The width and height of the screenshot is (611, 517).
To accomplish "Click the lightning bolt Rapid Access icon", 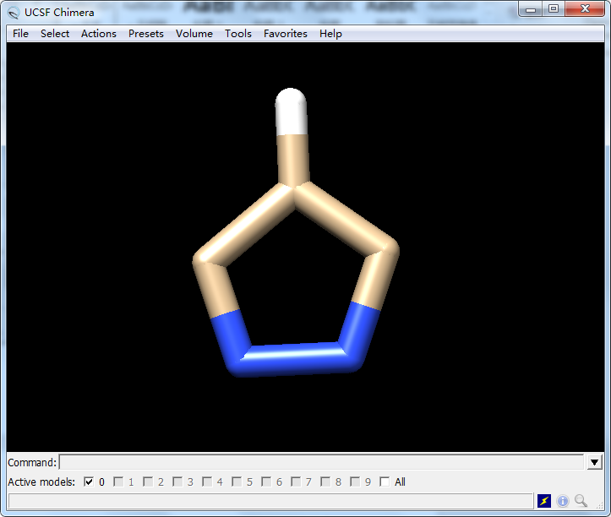I will coord(545,501).
